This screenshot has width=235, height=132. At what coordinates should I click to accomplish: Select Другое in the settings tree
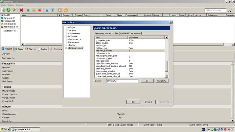point(72,45)
